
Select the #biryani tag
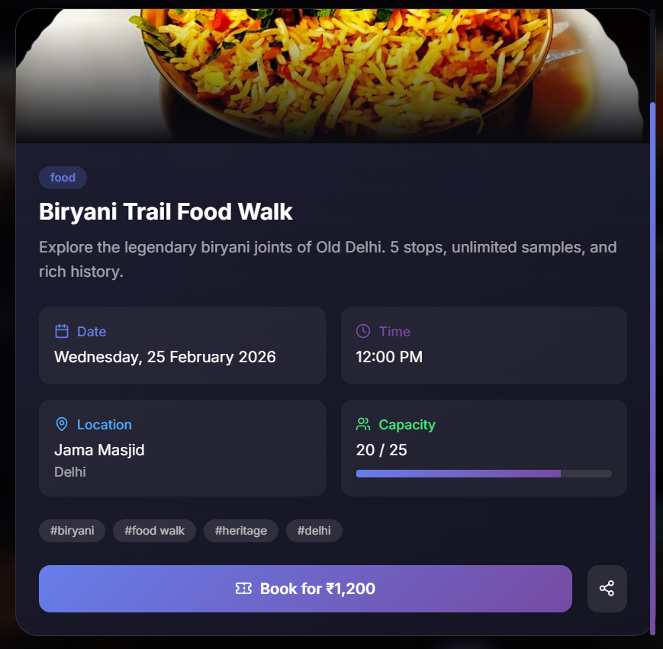tap(72, 531)
